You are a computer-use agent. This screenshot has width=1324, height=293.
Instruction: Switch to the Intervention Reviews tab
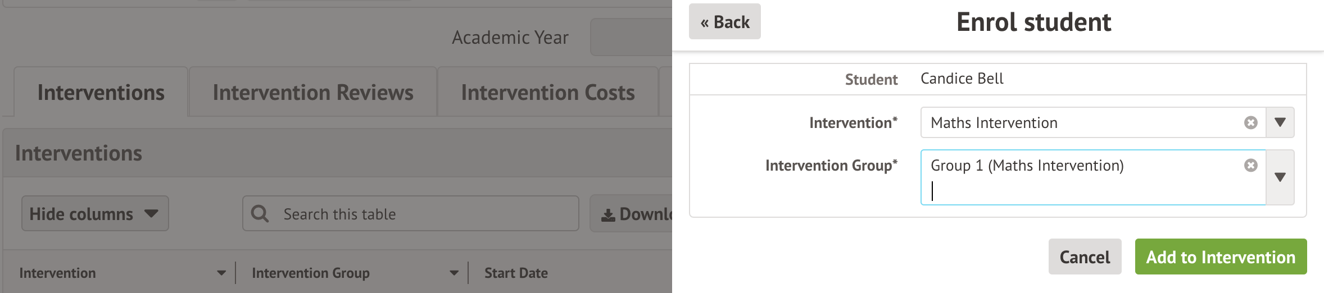click(x=313, y=93)
